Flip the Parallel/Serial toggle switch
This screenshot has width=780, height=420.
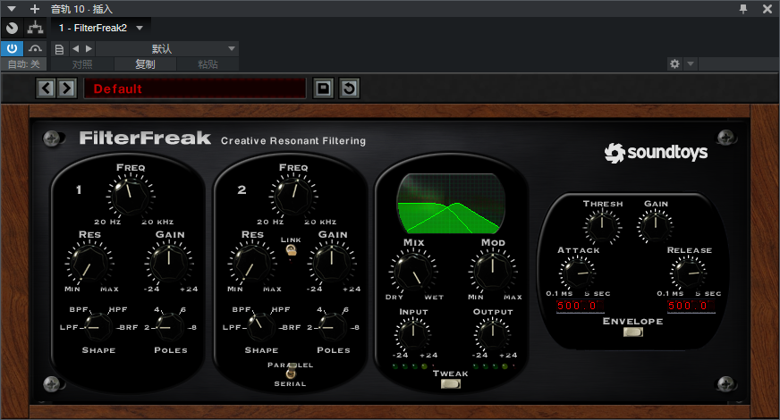point(292,370)
